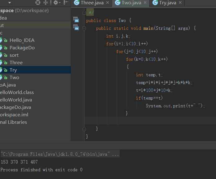Close the Try.java tab

tap(180, 2)
